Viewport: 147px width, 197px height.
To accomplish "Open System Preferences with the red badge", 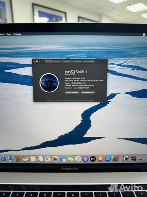I will point(115,159).
